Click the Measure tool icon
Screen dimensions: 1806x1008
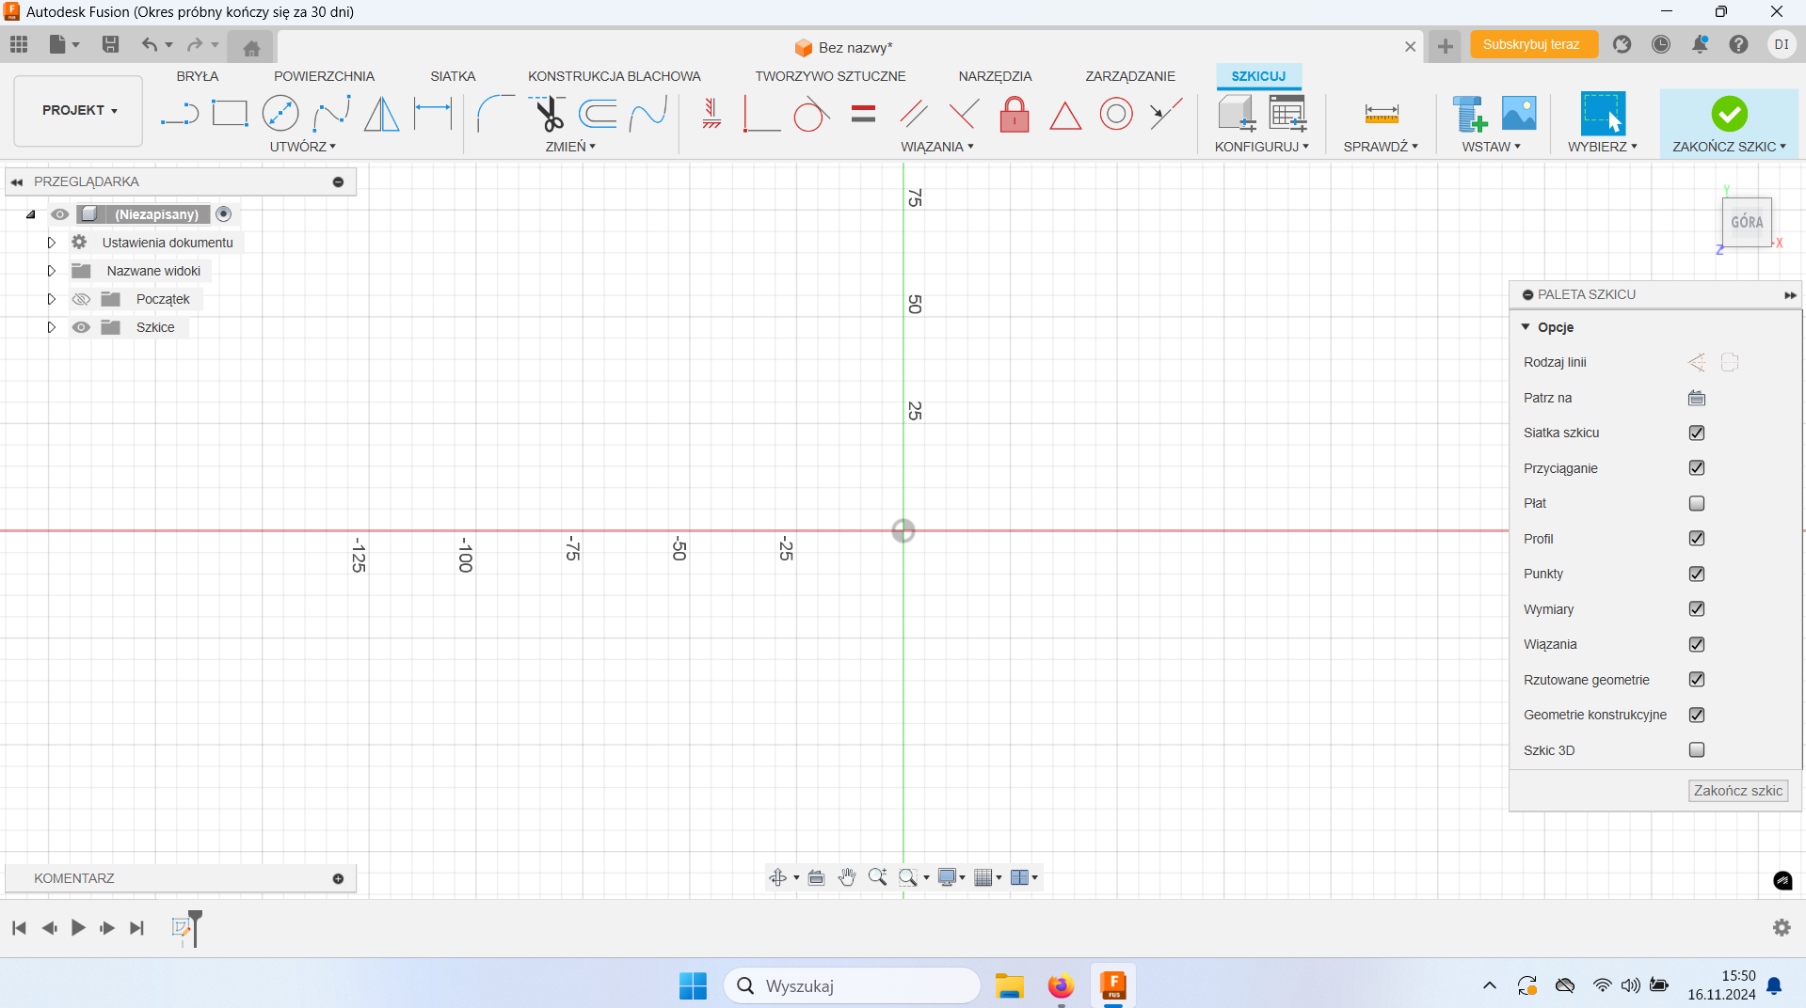[1382, 114]
